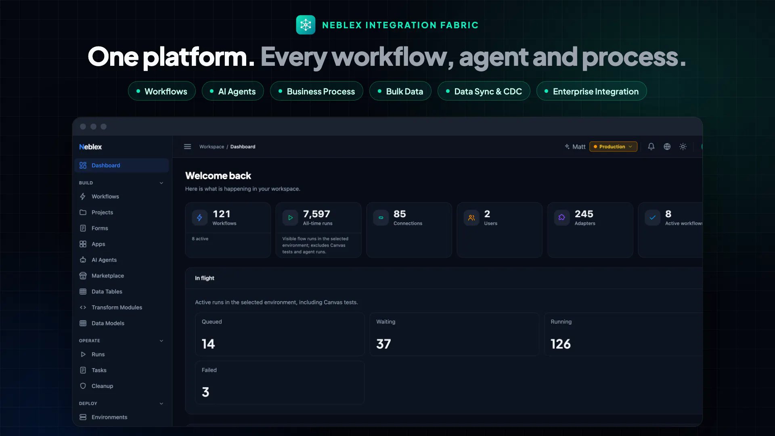Click the Neblex sidebar logo

click(x=90, y=147)
